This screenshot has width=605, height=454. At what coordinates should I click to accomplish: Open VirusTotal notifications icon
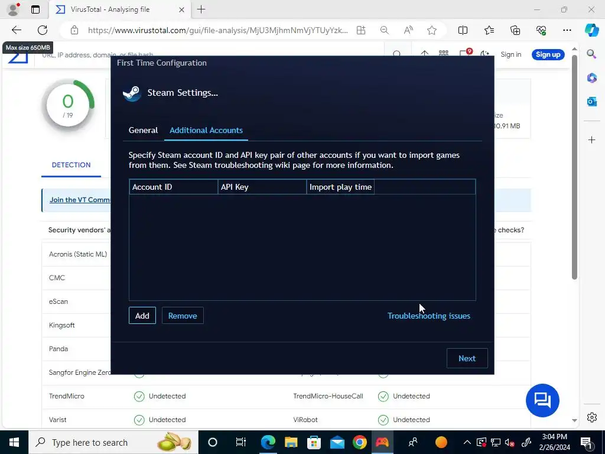pyautogui.click(x=465, y=54)
